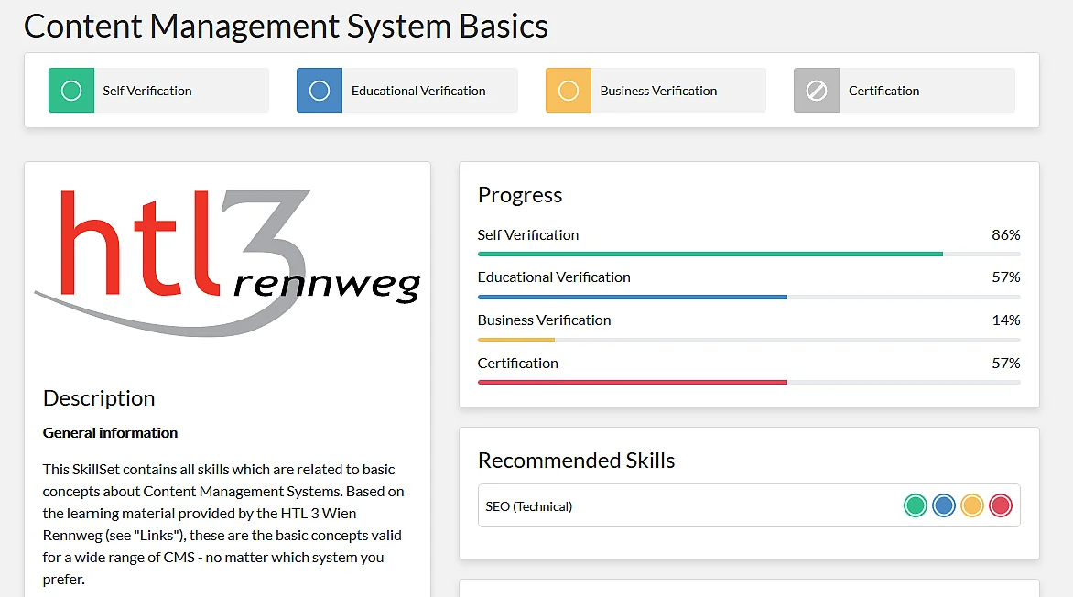Open the Self Verification label at top

point(147,91)
